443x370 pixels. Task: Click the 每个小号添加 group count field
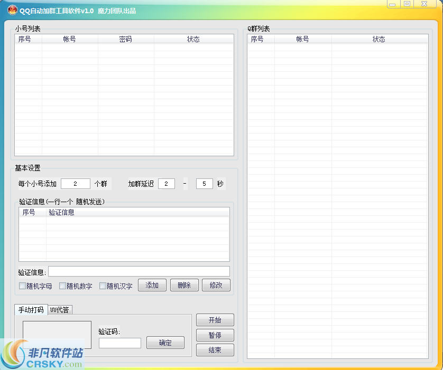[x=75, y=183]
